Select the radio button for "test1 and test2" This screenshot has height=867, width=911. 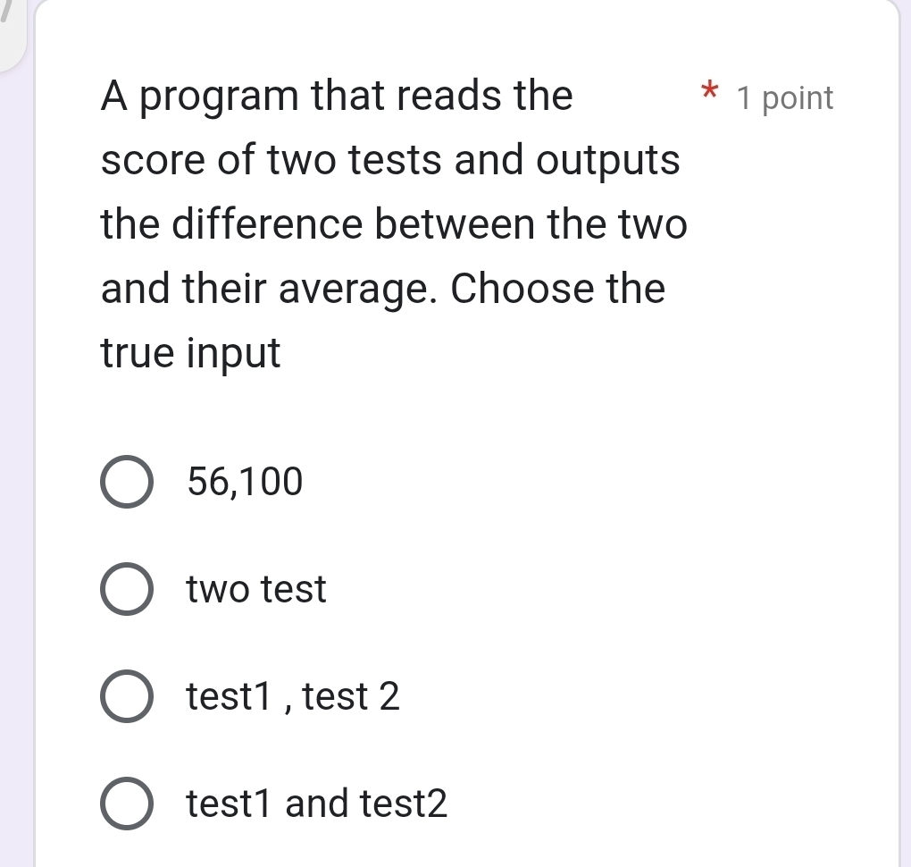click(x=126, y=804)
